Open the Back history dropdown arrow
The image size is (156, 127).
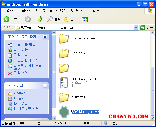click(20, 19)
